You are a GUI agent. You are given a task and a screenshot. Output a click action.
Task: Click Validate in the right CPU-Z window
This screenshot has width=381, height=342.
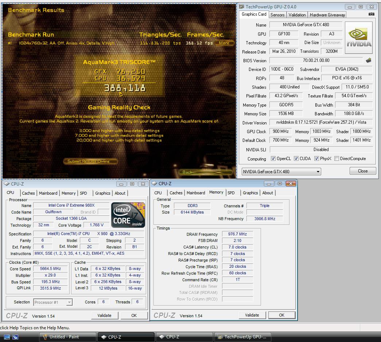[252, 315]
